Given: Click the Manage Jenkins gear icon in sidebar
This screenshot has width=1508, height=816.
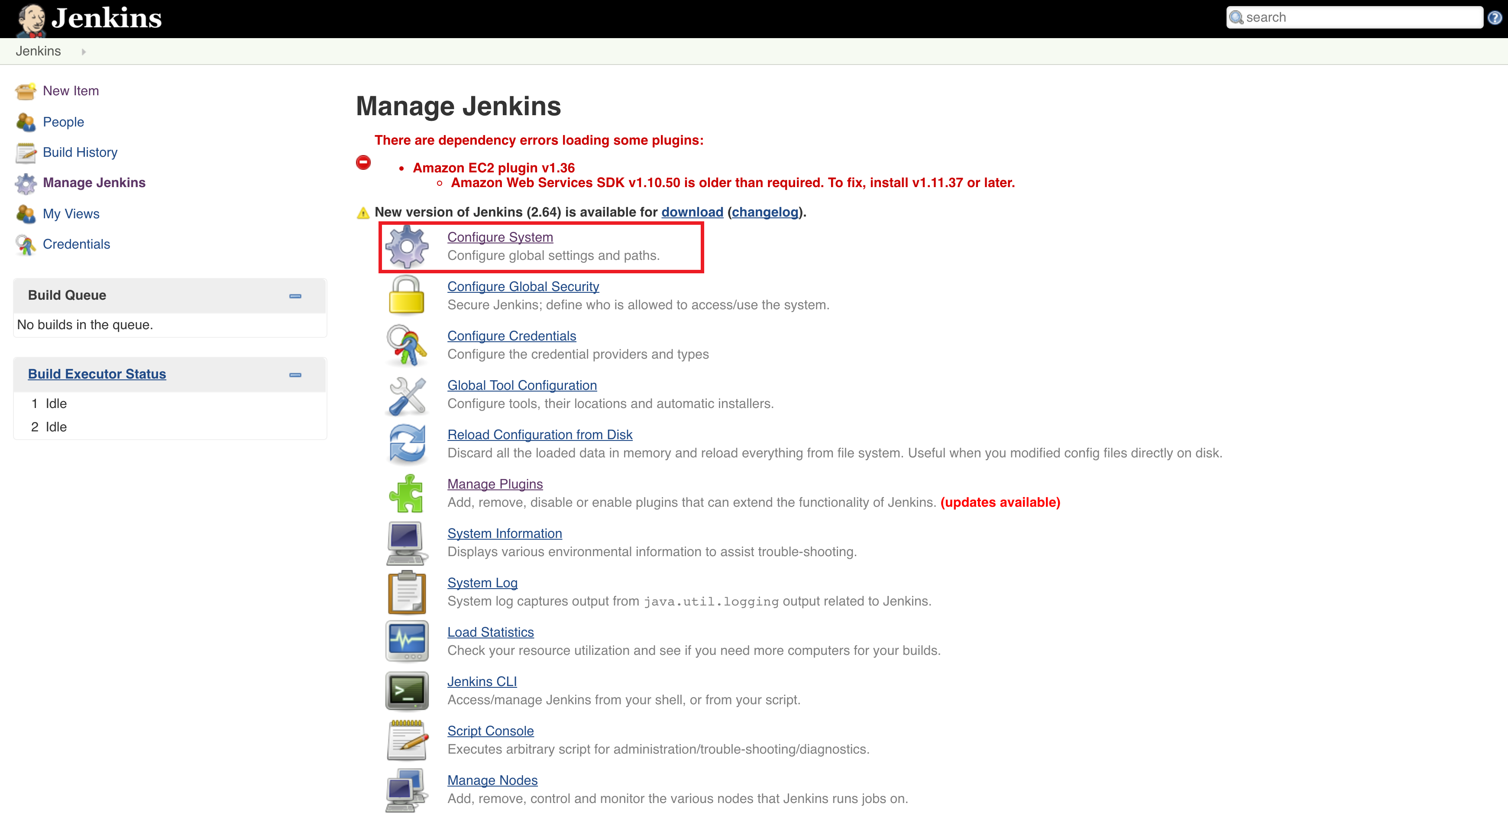Looking at the screenshot, I should point(26,183).
